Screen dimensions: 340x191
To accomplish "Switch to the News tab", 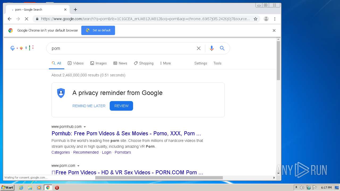I will pyautogui.click(x=120, y=63).
